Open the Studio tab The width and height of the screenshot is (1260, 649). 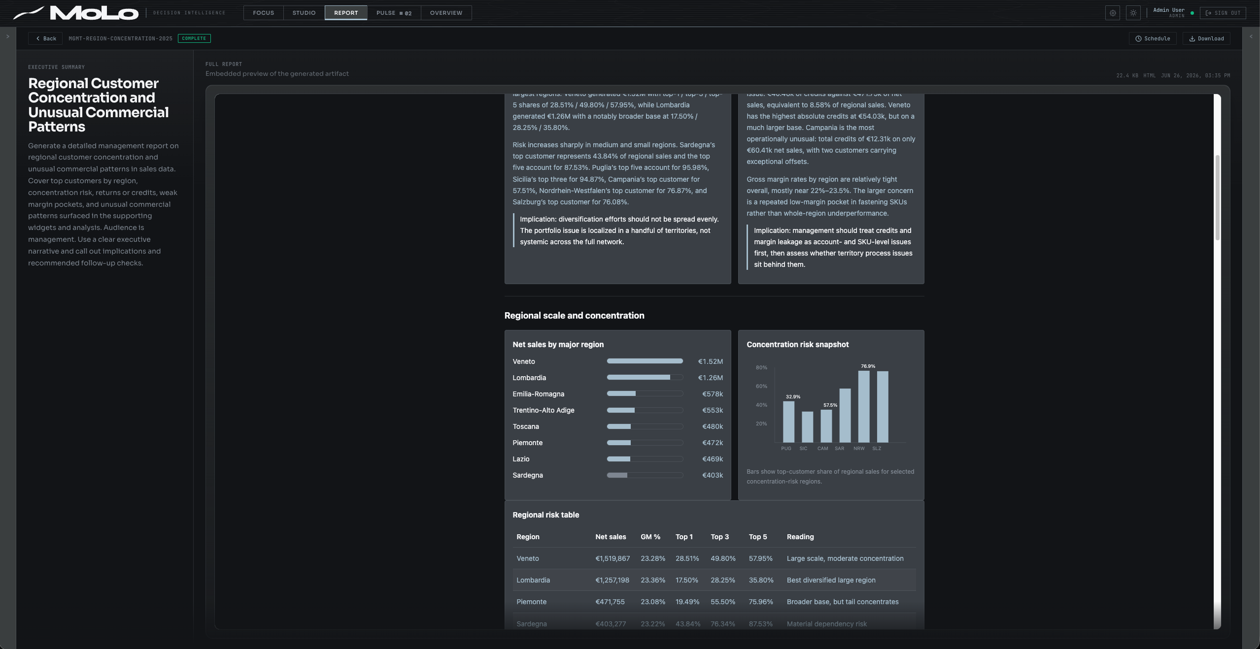[x=304, y=13]
